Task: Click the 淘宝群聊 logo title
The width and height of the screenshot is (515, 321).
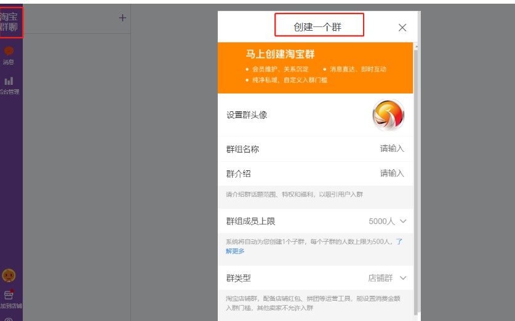Action: 9,22
